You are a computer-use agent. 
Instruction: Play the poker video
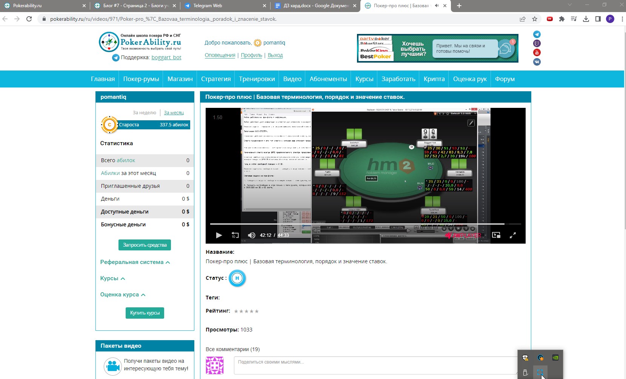[219, 235]
